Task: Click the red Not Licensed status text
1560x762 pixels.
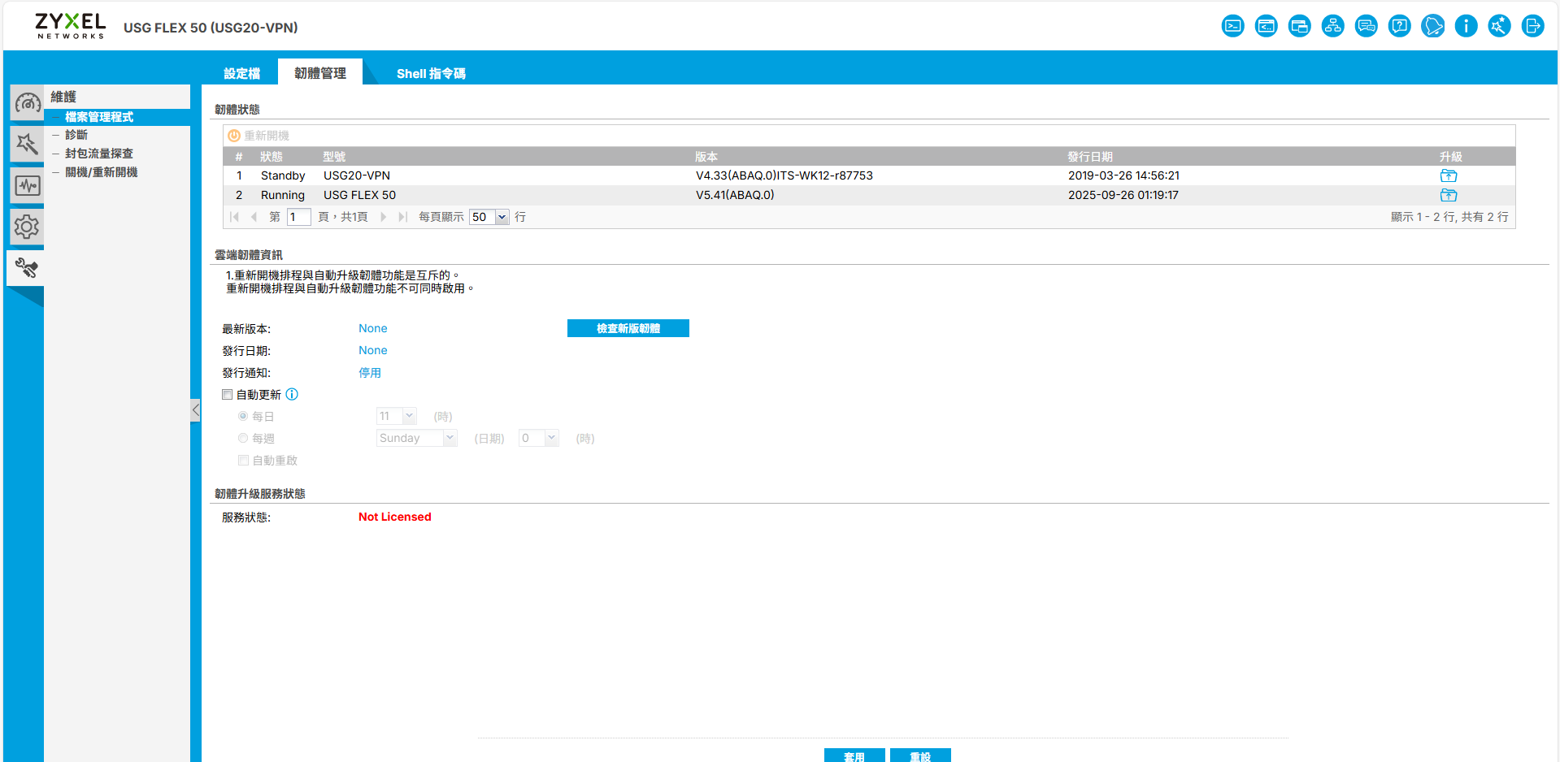Action: (x=395, y=517)
